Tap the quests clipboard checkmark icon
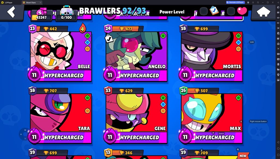The image size is (280, 159). coord(214,11)
